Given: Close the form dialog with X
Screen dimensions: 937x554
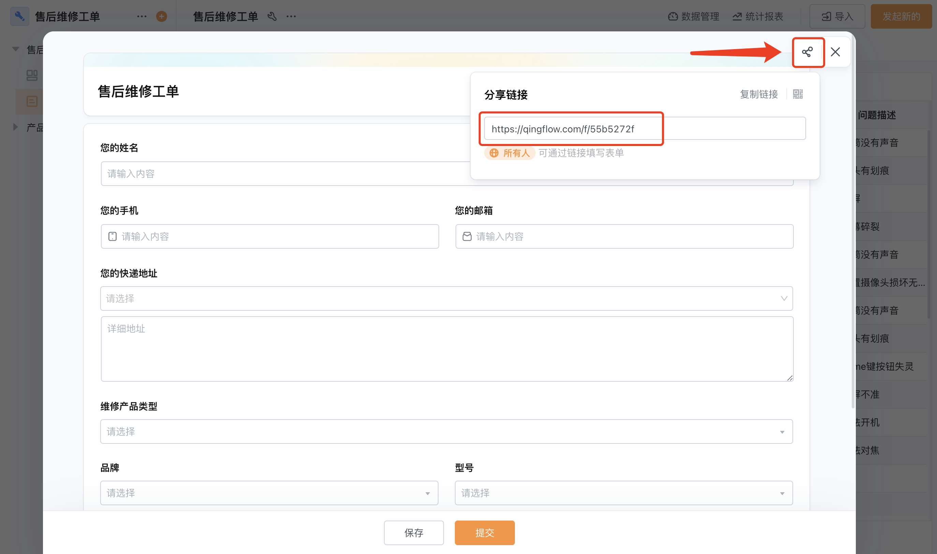Looking at the screenshot, I should (x=835, y=52).
